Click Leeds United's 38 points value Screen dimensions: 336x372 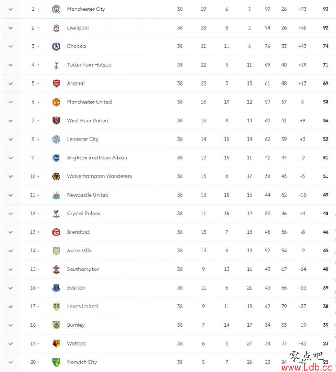(326, 306)
